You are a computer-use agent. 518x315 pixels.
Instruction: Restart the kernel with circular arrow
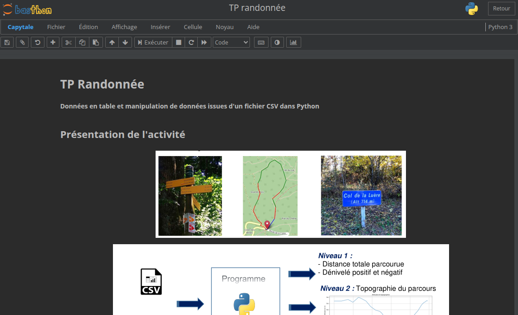click(191, 42)
